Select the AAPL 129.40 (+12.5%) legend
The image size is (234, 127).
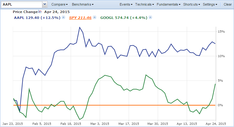click(37, 18)
